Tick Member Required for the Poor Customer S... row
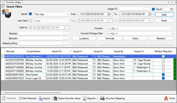Viewport: 177px width, 103px height. pyautogui.click(x=163, y=56)
